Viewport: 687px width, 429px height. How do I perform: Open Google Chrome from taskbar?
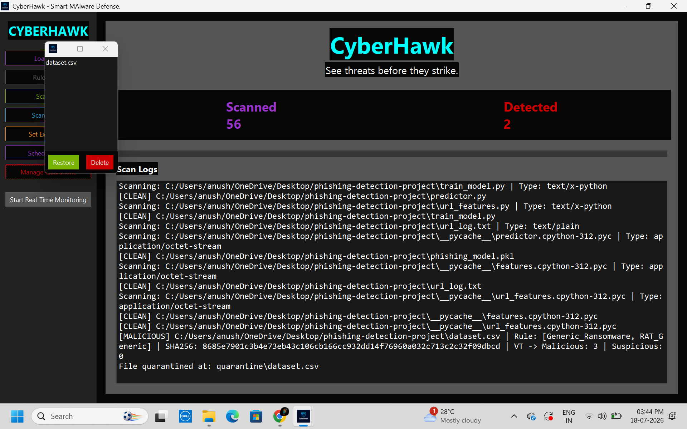click(280, 416)
